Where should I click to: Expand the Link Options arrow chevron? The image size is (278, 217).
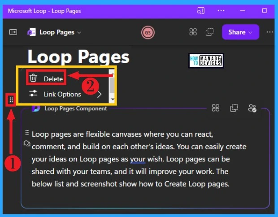pos(99,94)
